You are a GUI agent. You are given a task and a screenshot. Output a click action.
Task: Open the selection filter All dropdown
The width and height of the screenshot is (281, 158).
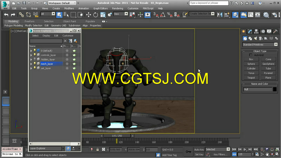[48, 14]
